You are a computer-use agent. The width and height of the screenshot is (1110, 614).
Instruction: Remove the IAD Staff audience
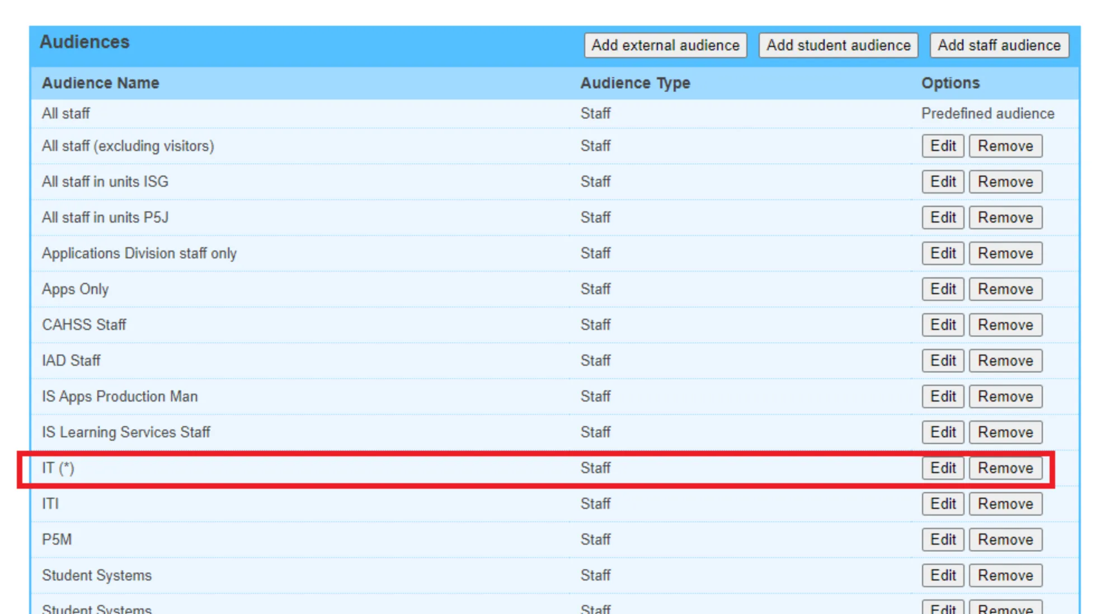click(1005, 361)
